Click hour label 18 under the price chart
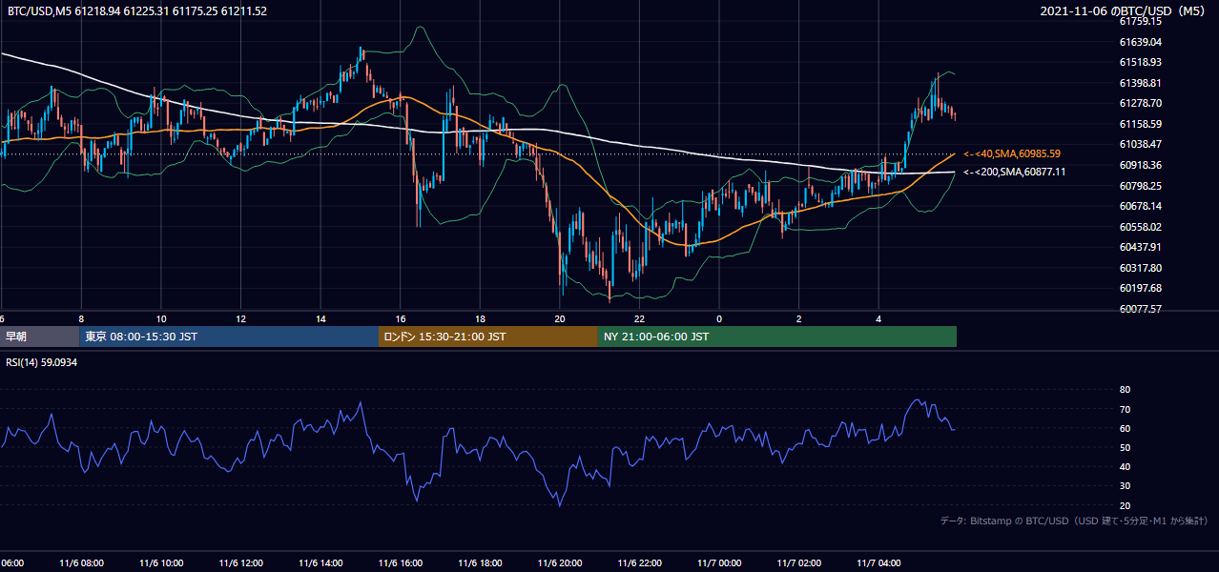This screenshot has height=572, width=1219. (480, 318)
